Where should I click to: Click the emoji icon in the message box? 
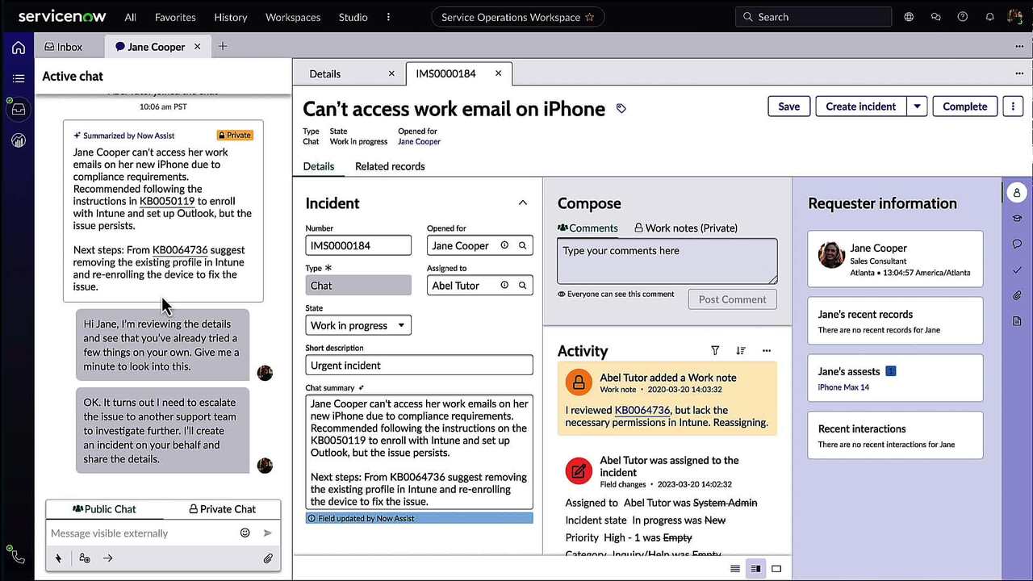245,533
